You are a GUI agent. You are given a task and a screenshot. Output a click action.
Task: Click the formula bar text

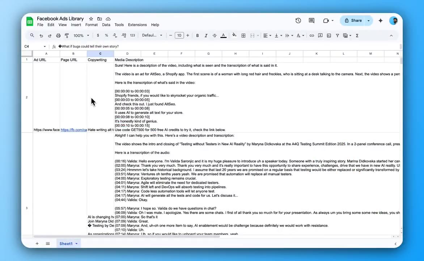click(88, 46)
